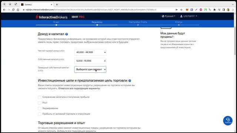Click the page vertical scrollbar
Screen dimensions: 237x133
(235, 41)
